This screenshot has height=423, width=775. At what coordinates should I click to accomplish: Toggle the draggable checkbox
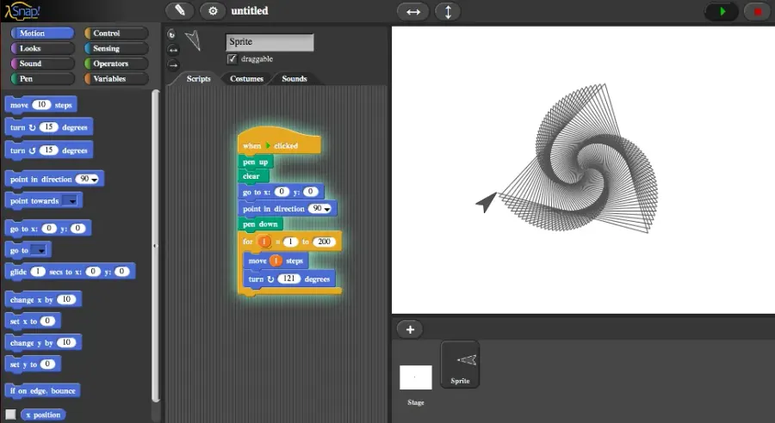(232, 58)
